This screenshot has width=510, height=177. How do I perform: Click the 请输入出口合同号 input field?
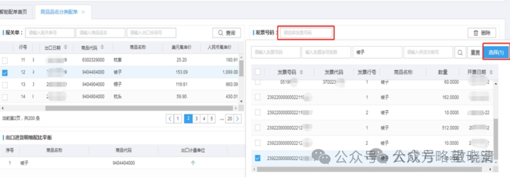point(151,33)
